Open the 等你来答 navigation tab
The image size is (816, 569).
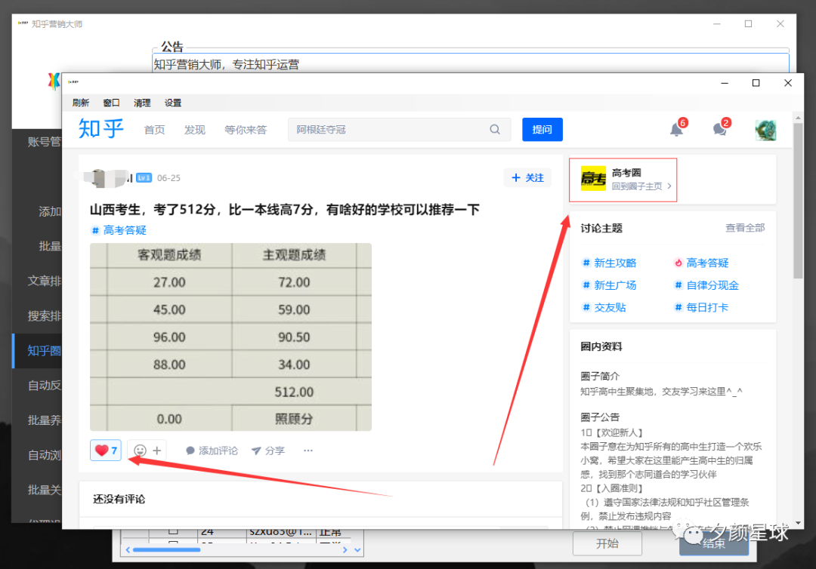246,130
